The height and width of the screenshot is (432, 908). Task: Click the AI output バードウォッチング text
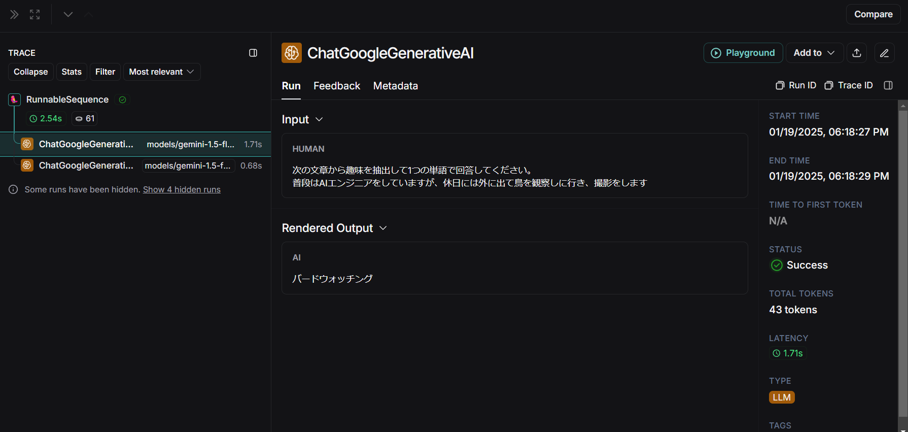point(332,279)
